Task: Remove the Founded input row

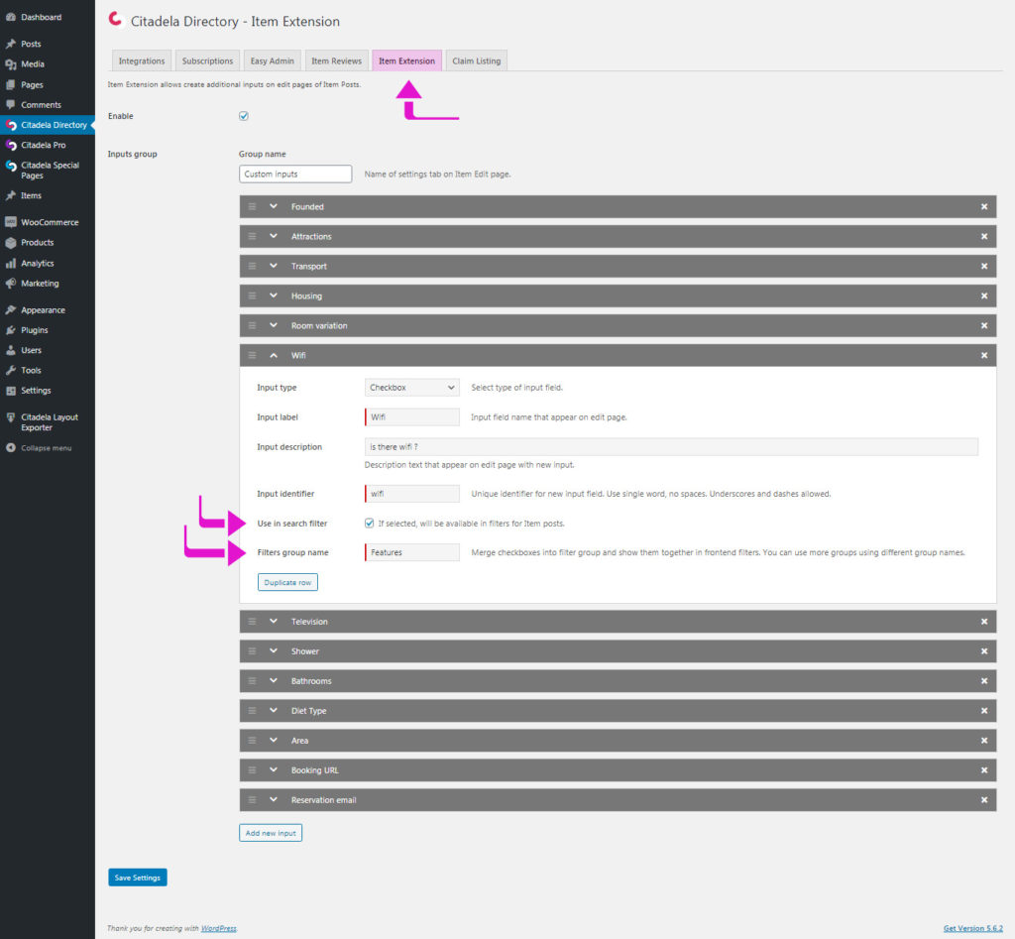Action: pos(984,206)
